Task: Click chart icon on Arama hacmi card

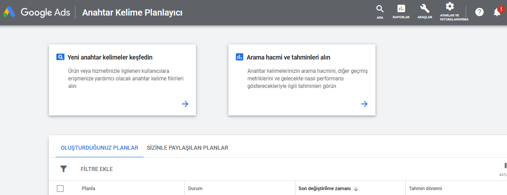Action: (x=240, y=57)
